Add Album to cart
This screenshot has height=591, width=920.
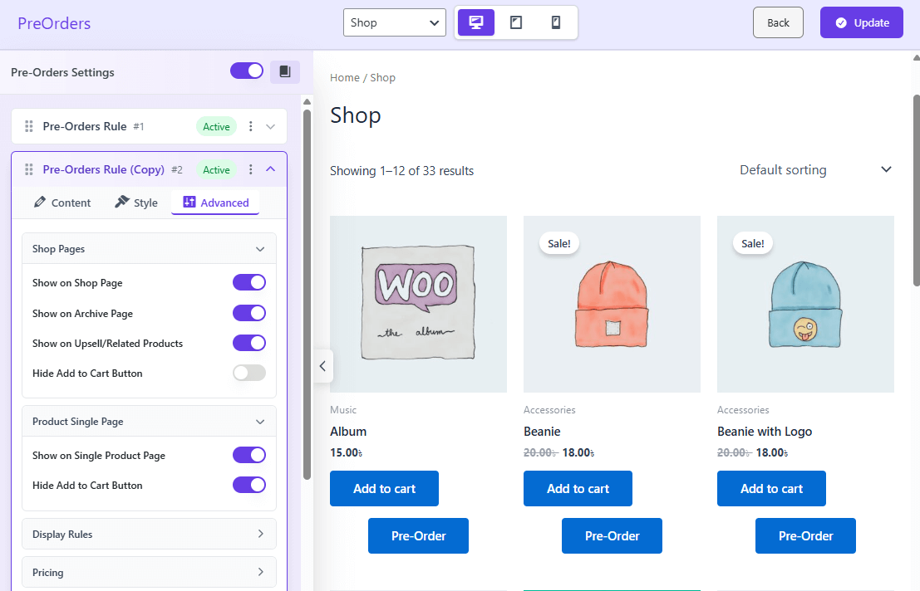384,489
